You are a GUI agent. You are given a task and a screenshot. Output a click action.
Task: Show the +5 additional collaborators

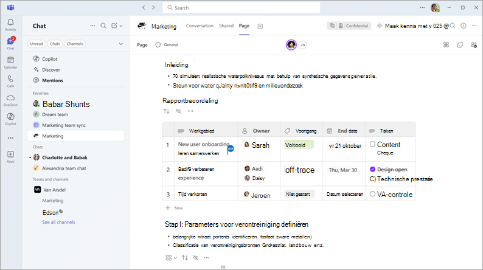303,45
